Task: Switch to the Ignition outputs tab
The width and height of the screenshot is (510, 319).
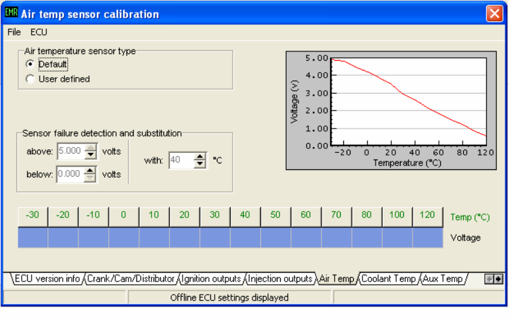Action: point(211,279)
